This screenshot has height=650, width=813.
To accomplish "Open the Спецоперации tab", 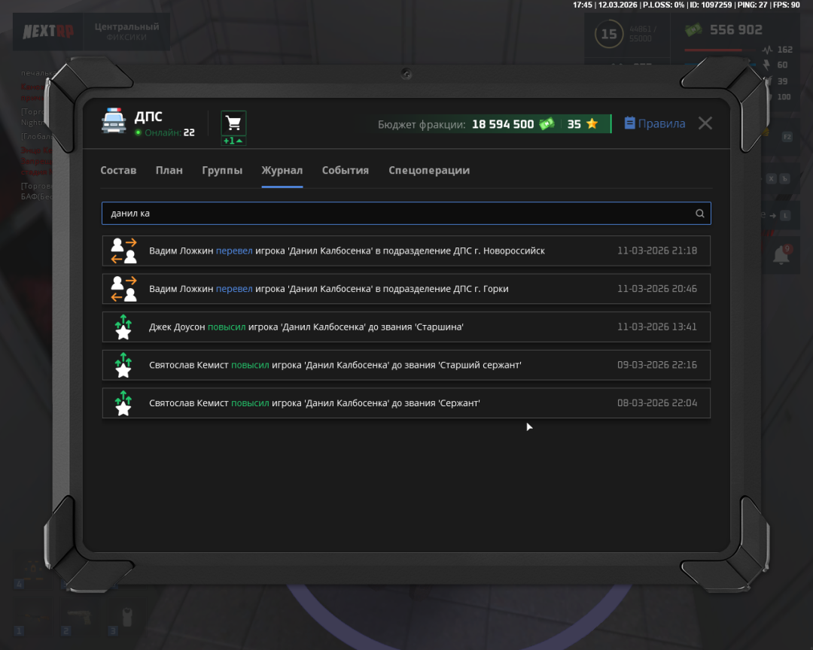I will pos(429,171).
